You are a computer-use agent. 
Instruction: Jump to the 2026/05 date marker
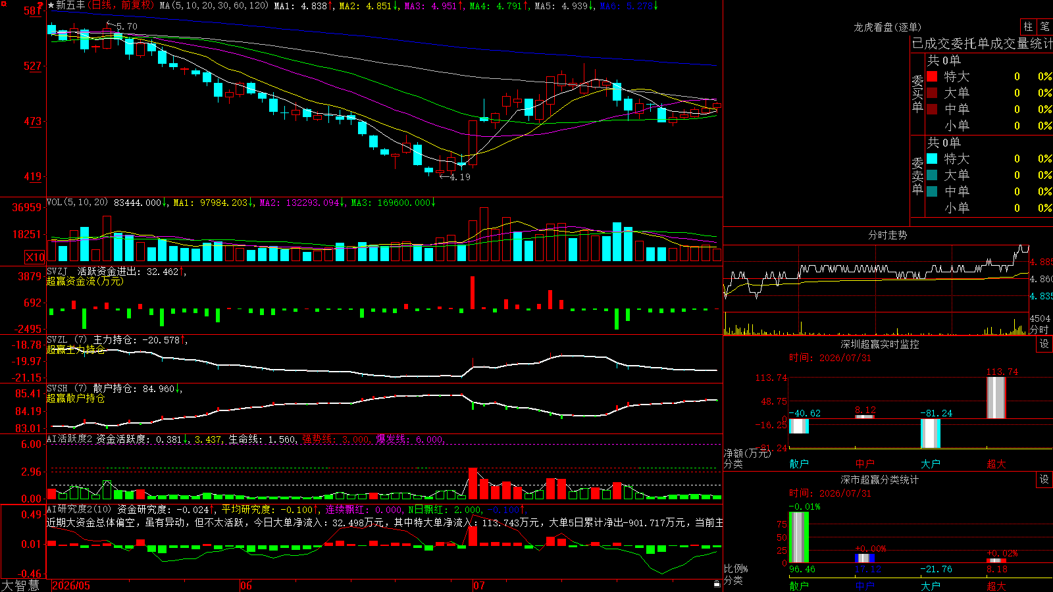pyautogui.click(x=71, y=585)
